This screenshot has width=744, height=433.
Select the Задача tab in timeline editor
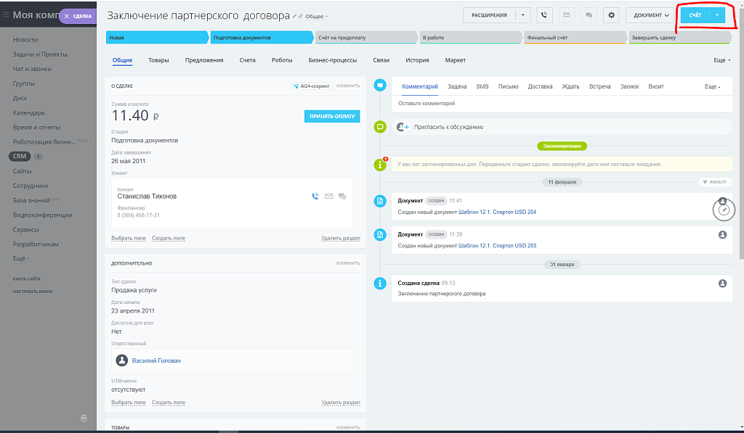457,86
